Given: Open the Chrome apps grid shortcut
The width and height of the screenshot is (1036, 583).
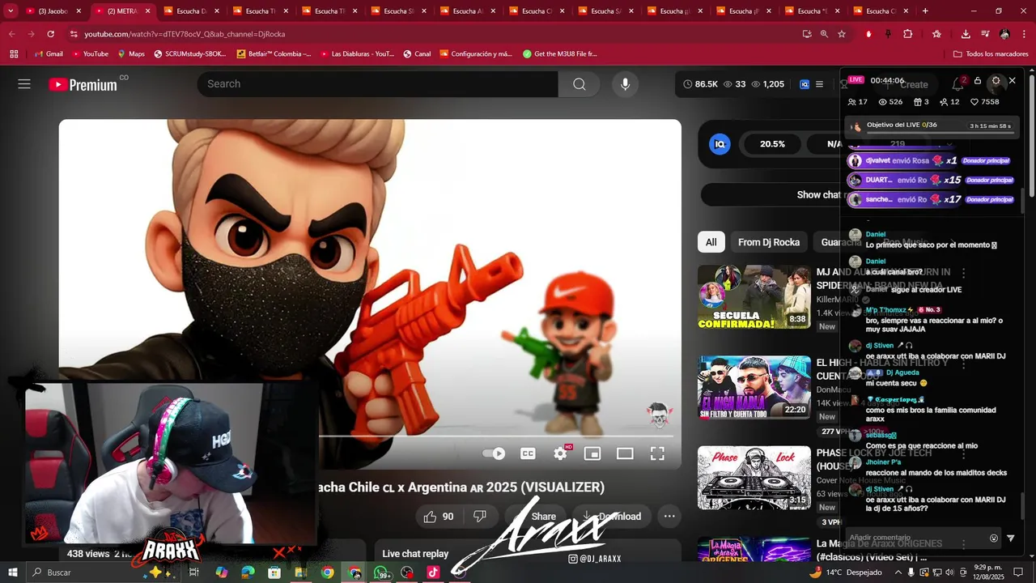Looking at the screenshot, I should [14, 54].
